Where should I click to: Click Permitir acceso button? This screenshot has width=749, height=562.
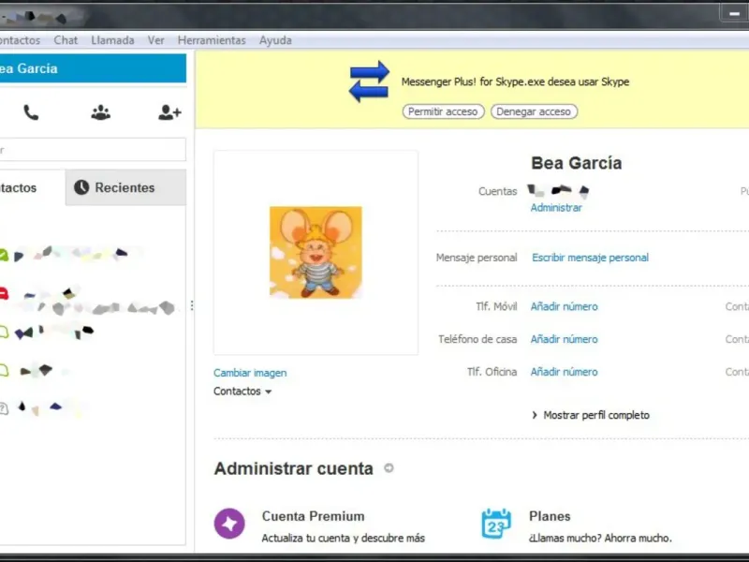point(443,111)
